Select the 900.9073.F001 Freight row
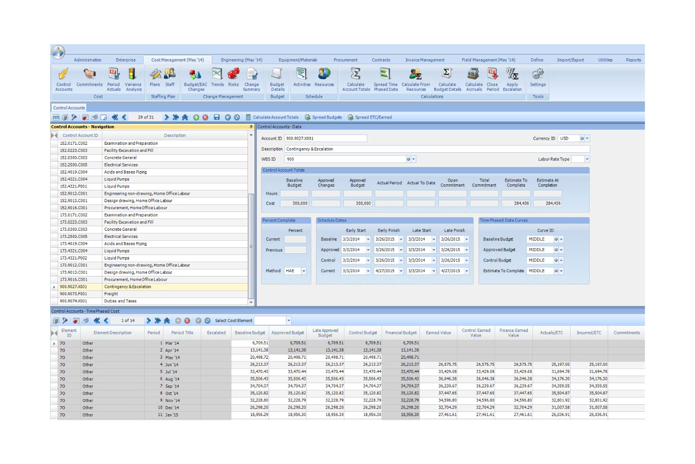The image size is (695, 464). [x=149, y=294]
